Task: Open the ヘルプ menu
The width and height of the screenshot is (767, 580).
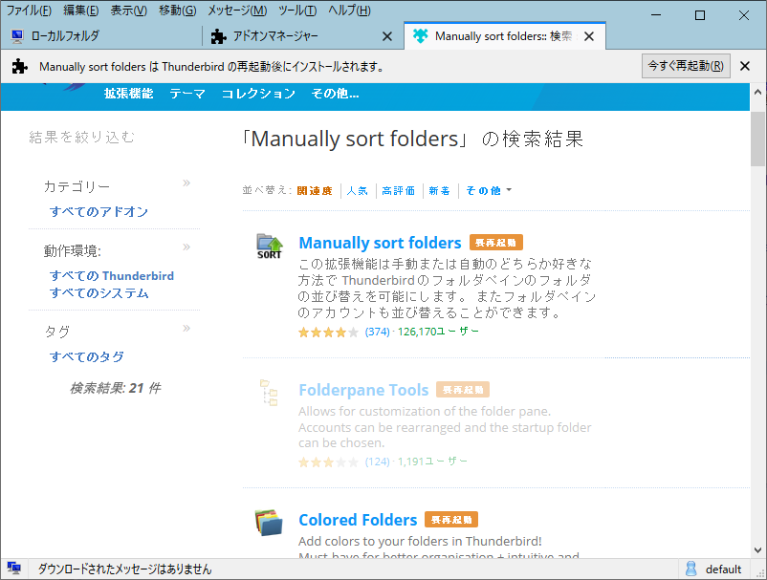Action: click(349, 11)
